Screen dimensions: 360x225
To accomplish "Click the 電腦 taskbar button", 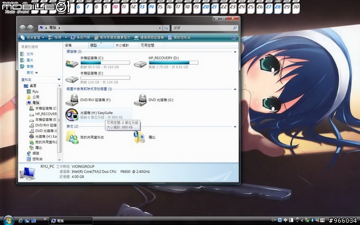I will pos(71,220).
